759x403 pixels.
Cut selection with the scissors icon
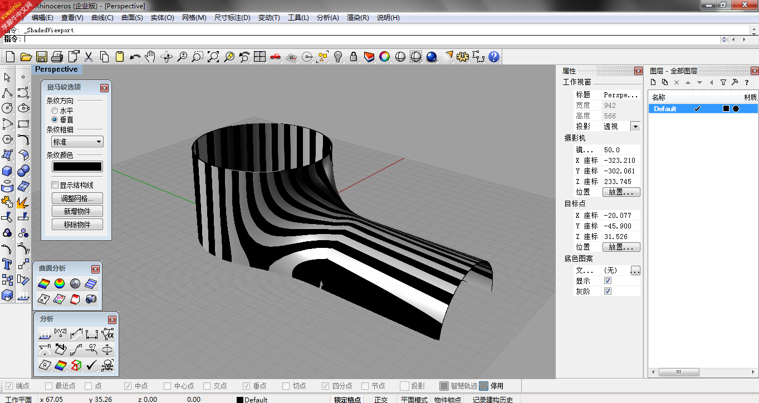pos(88,57)
